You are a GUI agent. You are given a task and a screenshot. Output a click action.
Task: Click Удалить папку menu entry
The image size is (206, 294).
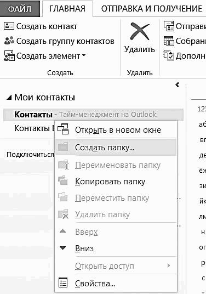pyautogui.click(x=116, y=214)
